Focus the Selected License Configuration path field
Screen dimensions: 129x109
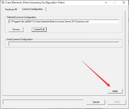point(64,21)
